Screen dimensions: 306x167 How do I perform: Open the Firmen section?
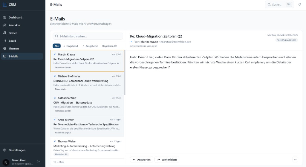pos(13,33)
